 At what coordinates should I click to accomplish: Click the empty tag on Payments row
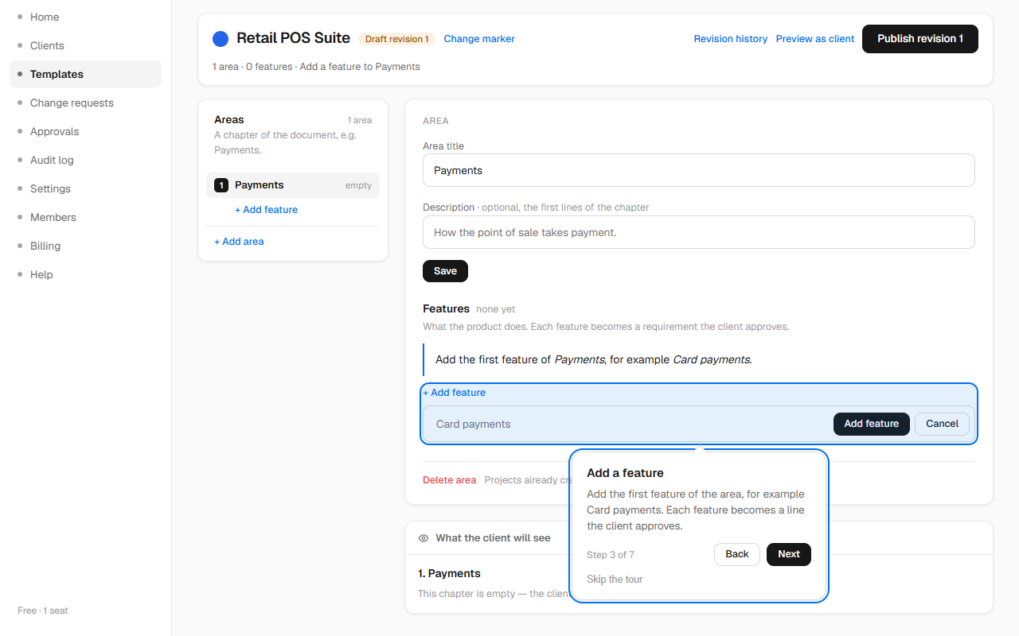pyautogui.click(x=358, y=185)
